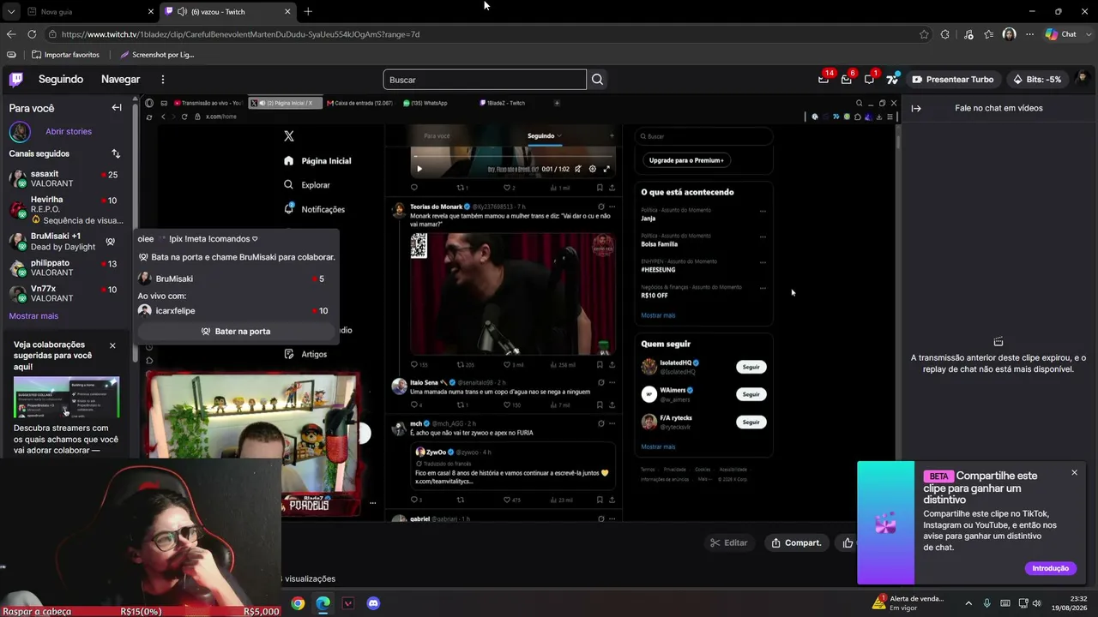Viewport: 1098px width, 617px height.
Task: Open the Alerta de venda taskbar widget
Action: [908, 603]
